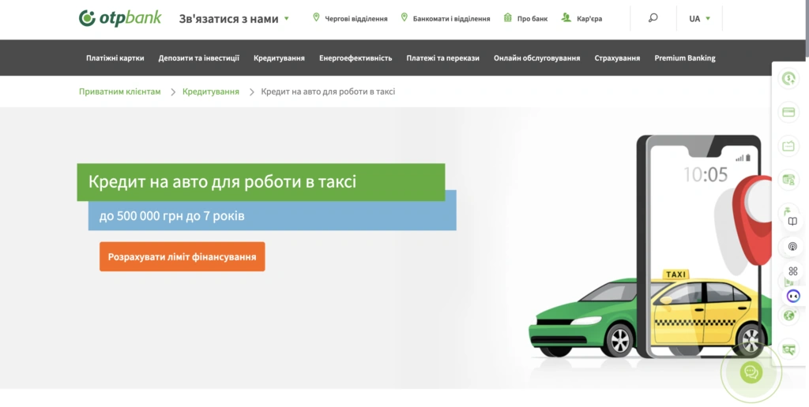Click "Розрахувати ліміт фінансування" orange button
This screenshot has height=407, width=809.
182,257
